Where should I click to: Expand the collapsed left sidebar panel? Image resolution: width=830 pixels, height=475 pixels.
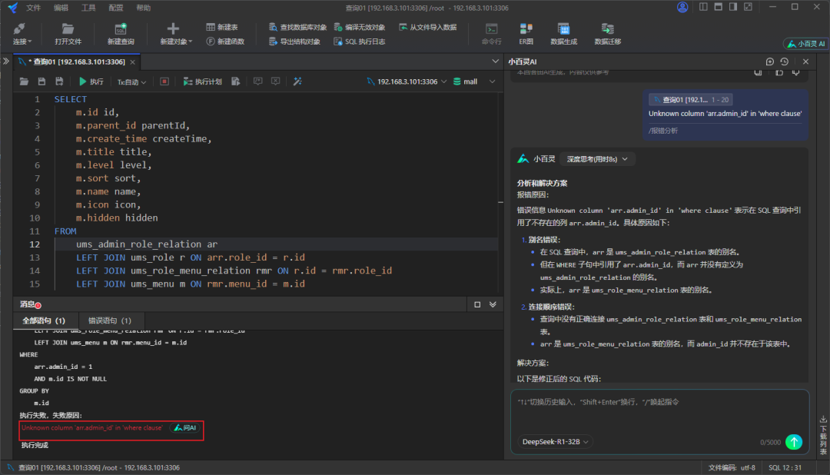pyautogui.click(x=6, y=61)
